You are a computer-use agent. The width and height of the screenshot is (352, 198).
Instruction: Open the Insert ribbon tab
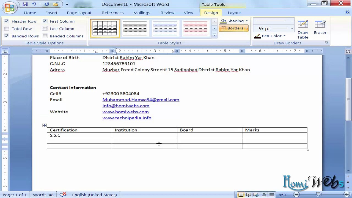[x=52, y=13]
